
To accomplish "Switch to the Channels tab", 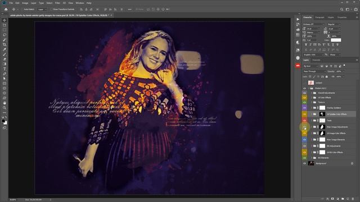I will (x=316, y=60).
